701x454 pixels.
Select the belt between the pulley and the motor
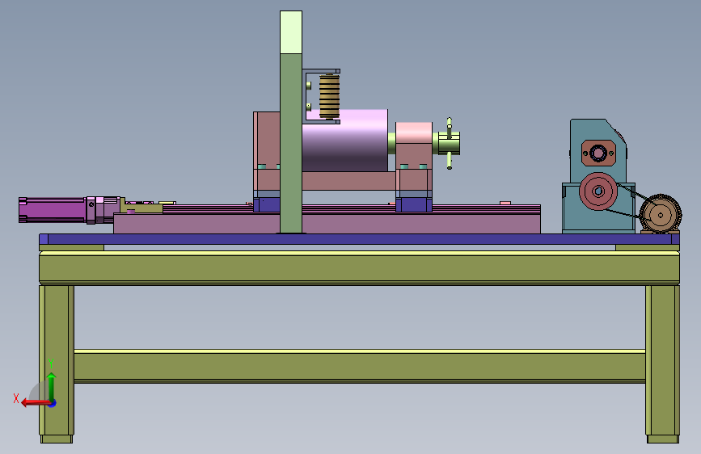631,203
